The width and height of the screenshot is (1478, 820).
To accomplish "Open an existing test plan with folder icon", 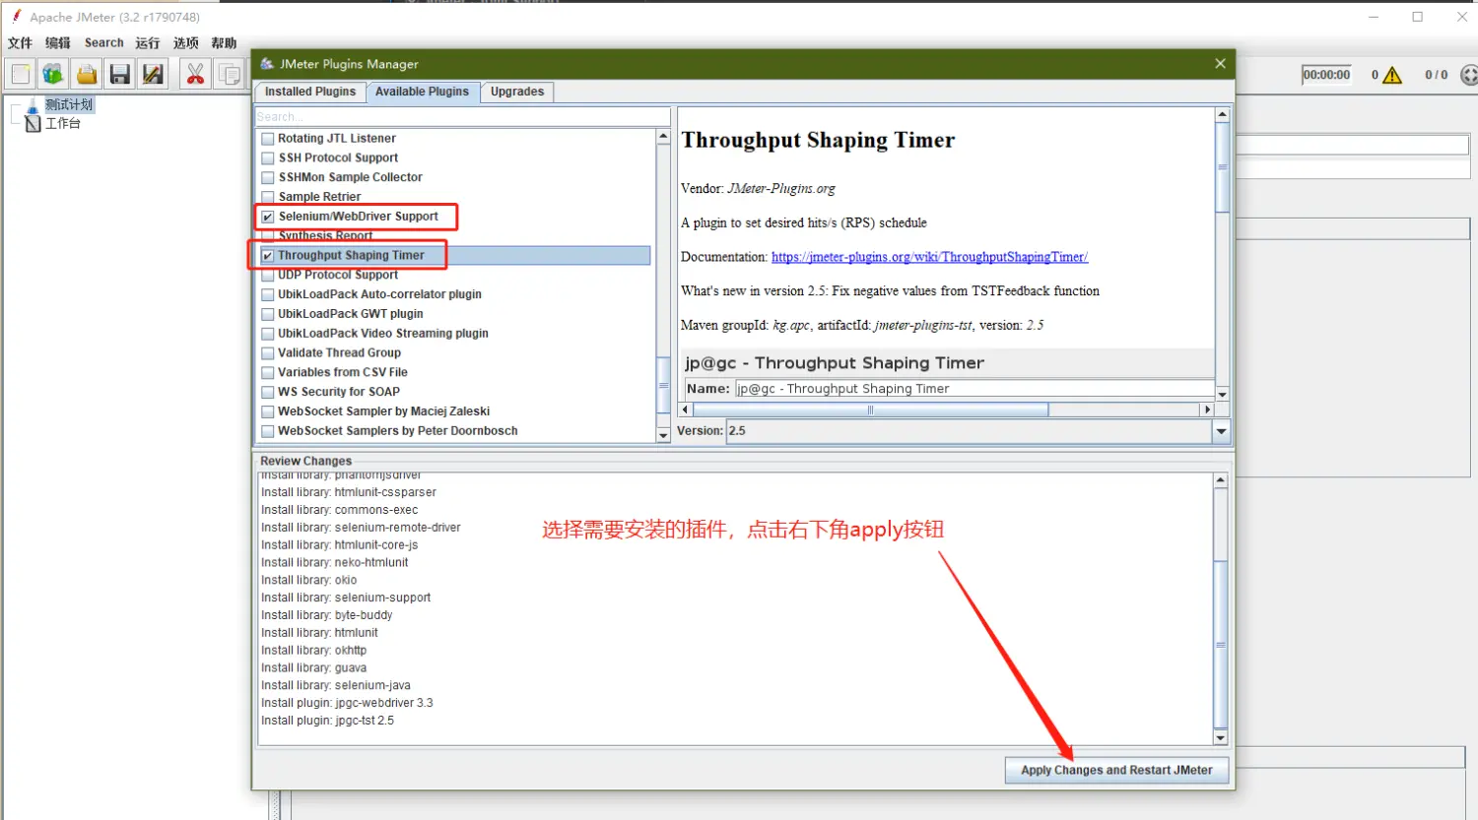I will [86, 73].
